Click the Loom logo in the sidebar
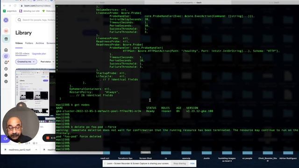The width and height of the screenshot is (299, 168). pos(6,20)
